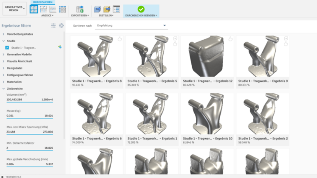The width and height of the screenshot is (317, 178).
Task: Click the Excel export icon
Action: [80, 9]
